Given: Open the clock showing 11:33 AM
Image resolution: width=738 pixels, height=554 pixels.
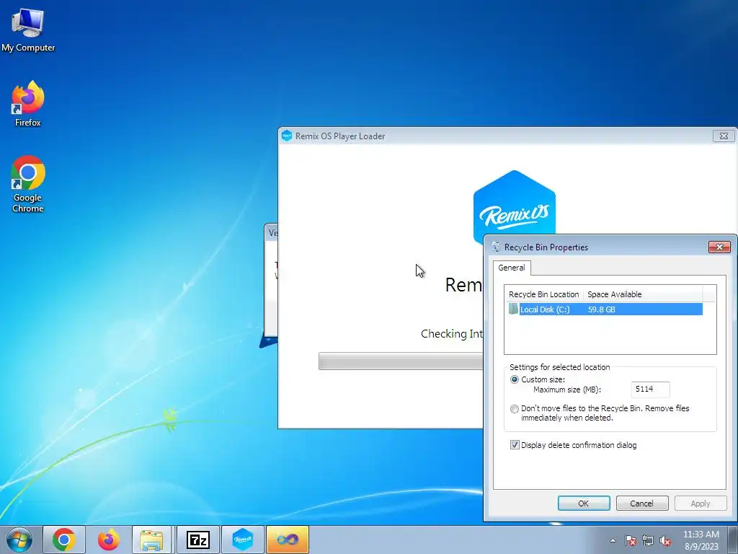Looking at the screenshot, I should (701, 540).
